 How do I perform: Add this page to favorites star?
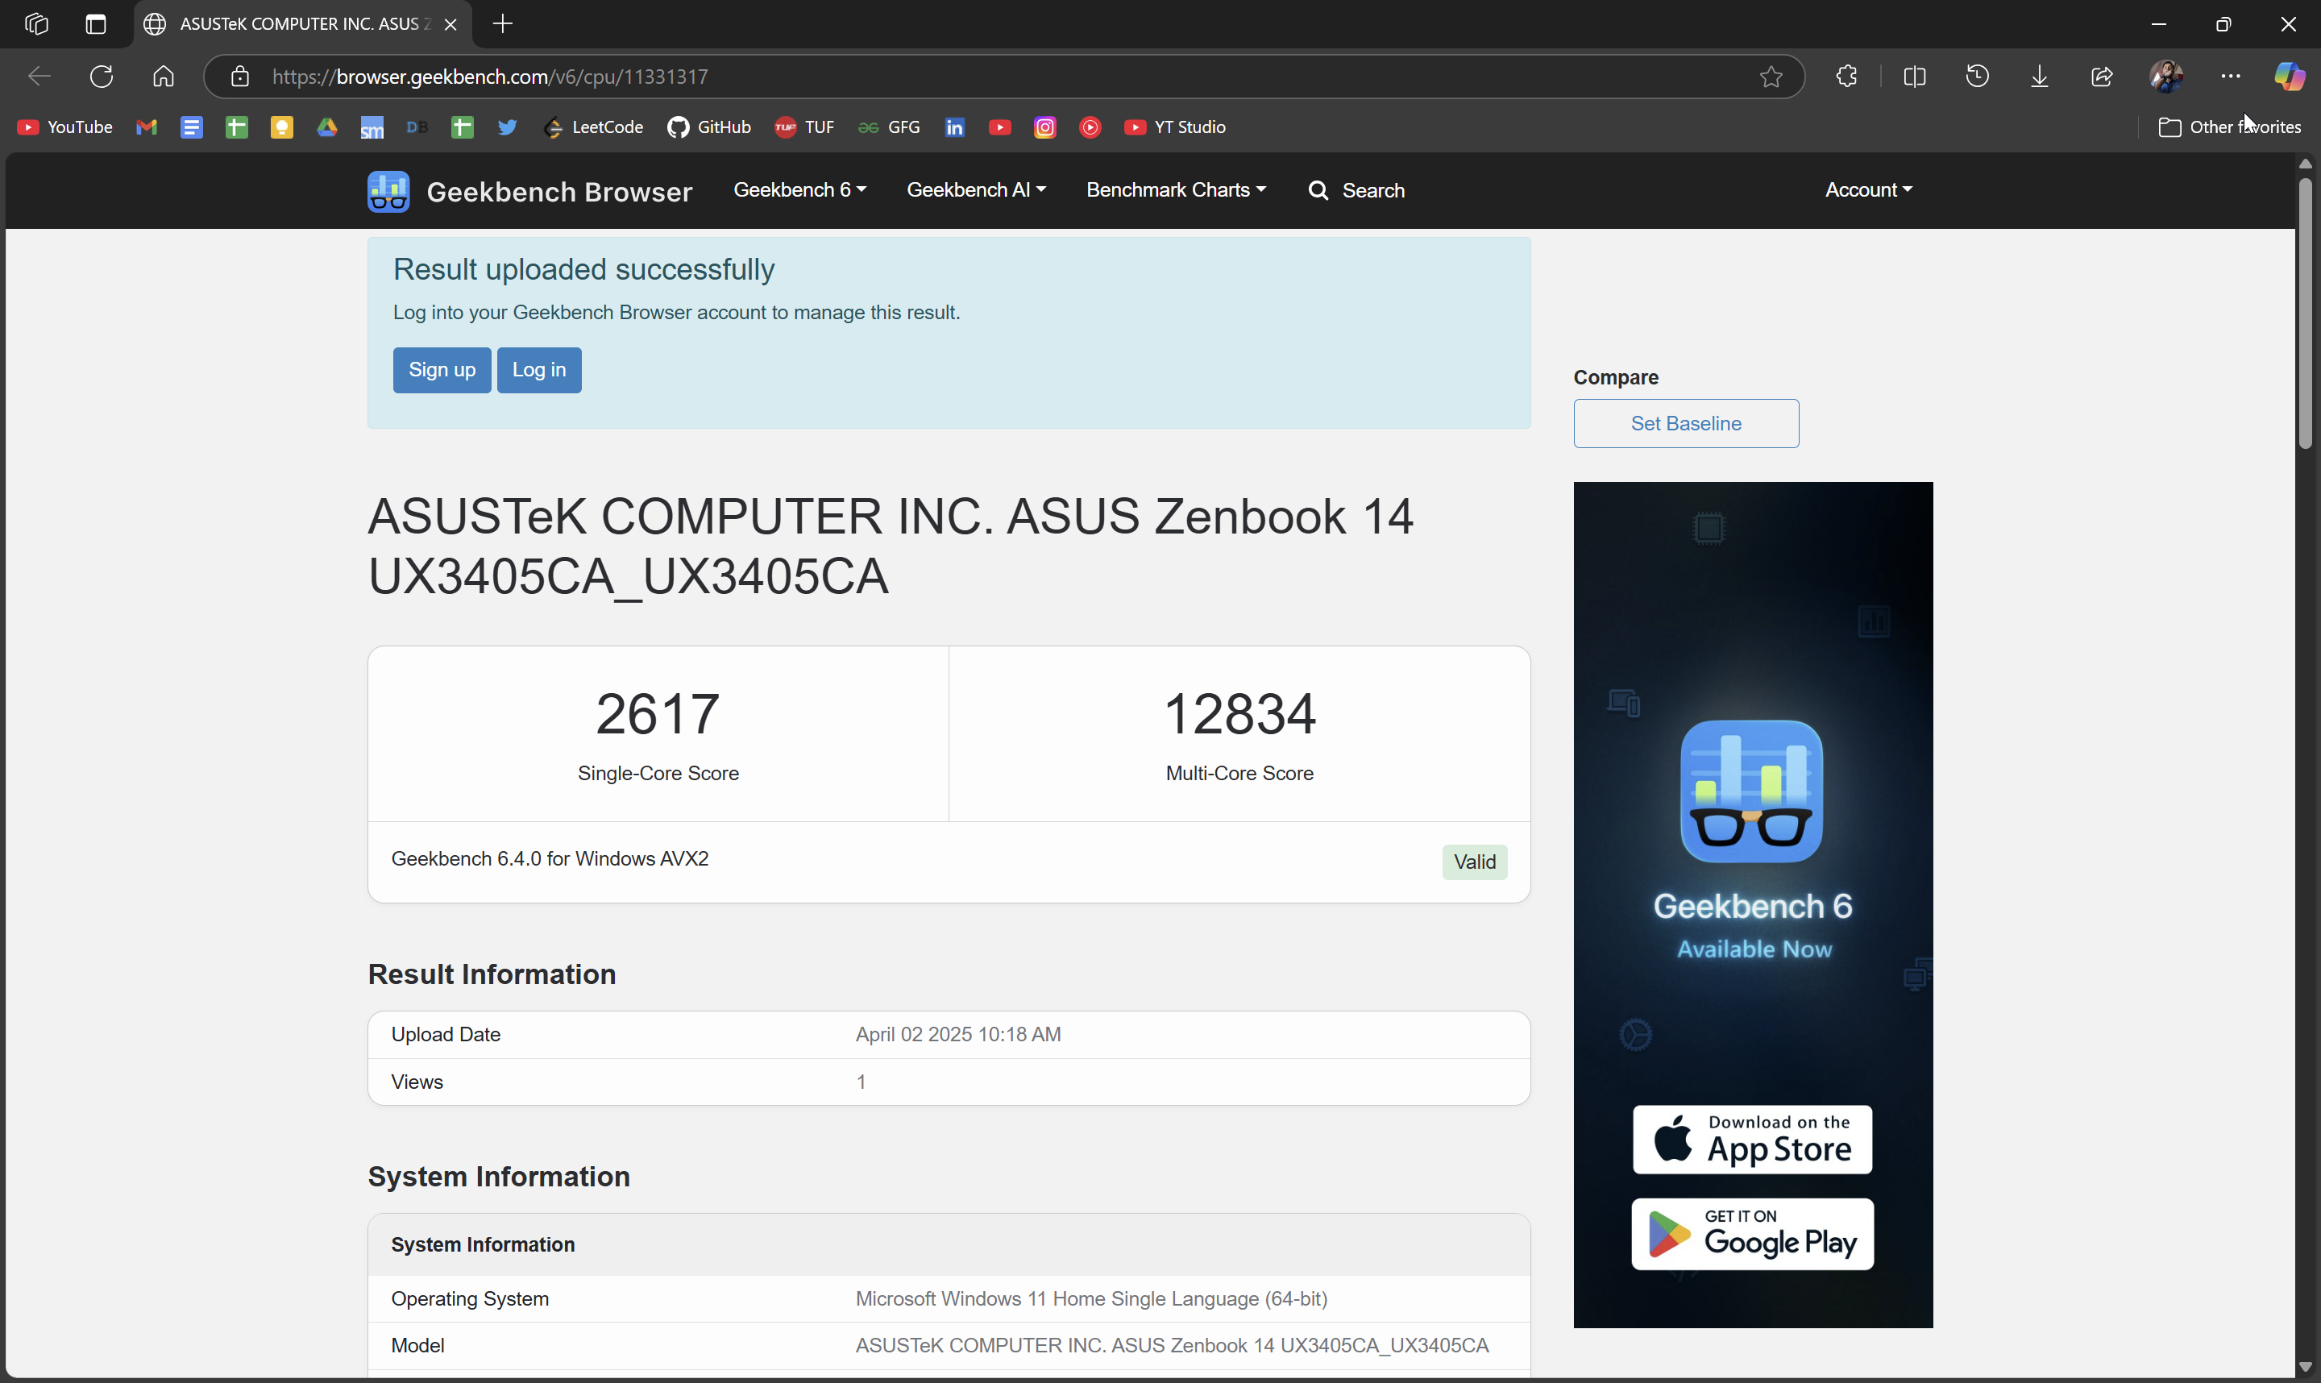[1771, 77]
